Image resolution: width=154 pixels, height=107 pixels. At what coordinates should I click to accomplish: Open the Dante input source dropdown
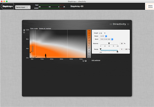click(23, 7)
